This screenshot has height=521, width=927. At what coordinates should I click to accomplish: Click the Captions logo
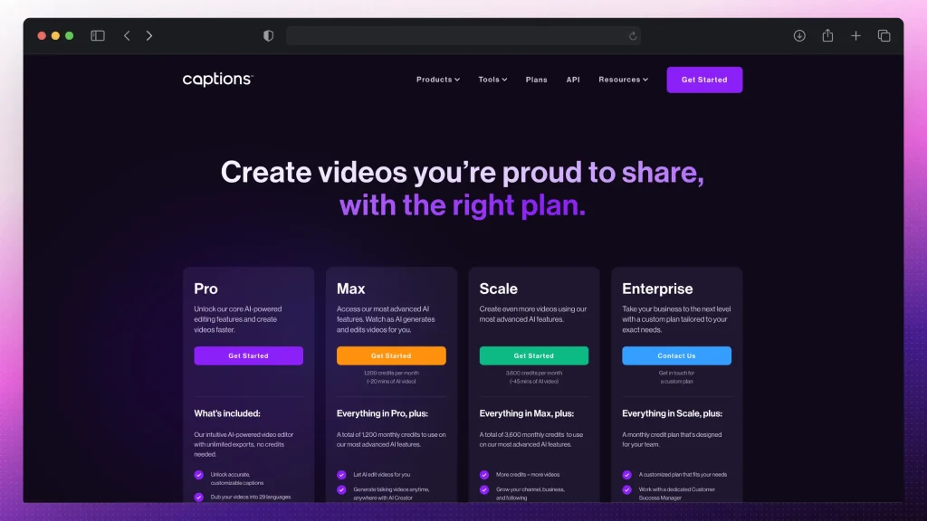(217, 80)
